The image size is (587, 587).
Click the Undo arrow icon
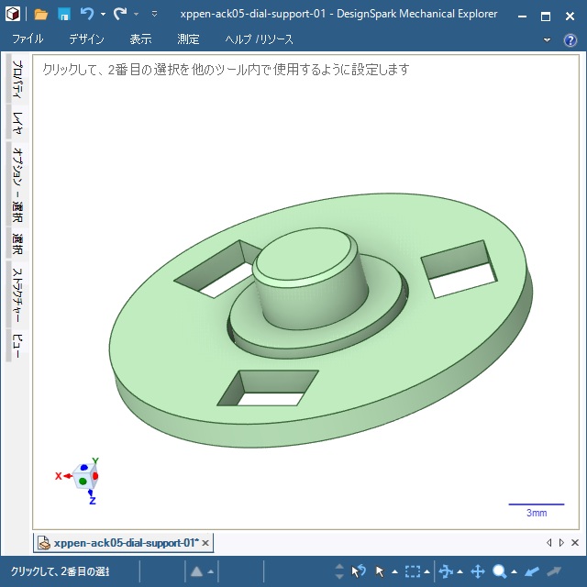coord(86,14)
